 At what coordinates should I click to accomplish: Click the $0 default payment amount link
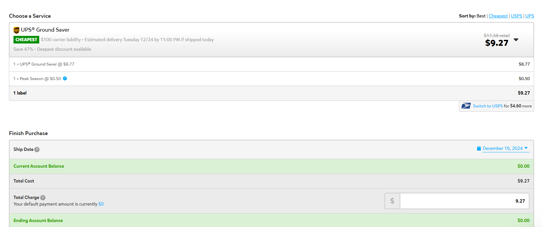click(x=101, y=204)
